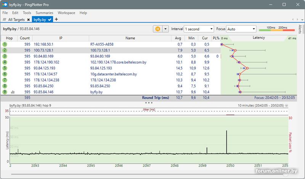Pause tracing with the orange pause button
Viewport: 305px width, 179px height.
click(158, 29)
